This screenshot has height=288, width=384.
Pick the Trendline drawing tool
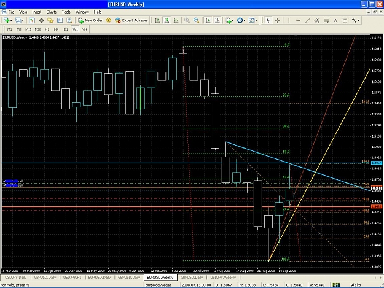(x=307, y=20)
